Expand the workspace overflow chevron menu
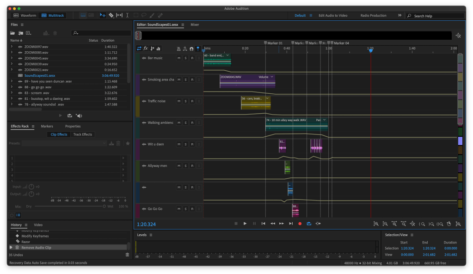Screen dimensions: 473x274 (399, 15)
